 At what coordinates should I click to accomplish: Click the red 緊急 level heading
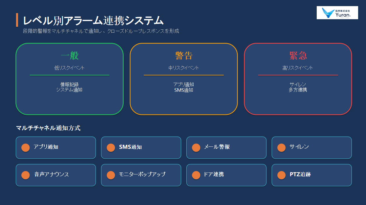[x=298, y=55]
